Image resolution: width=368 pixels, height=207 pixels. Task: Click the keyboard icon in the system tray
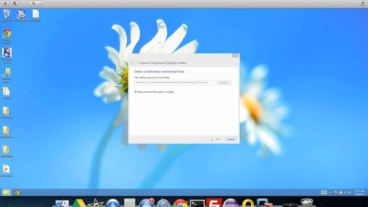pos(324,193)
